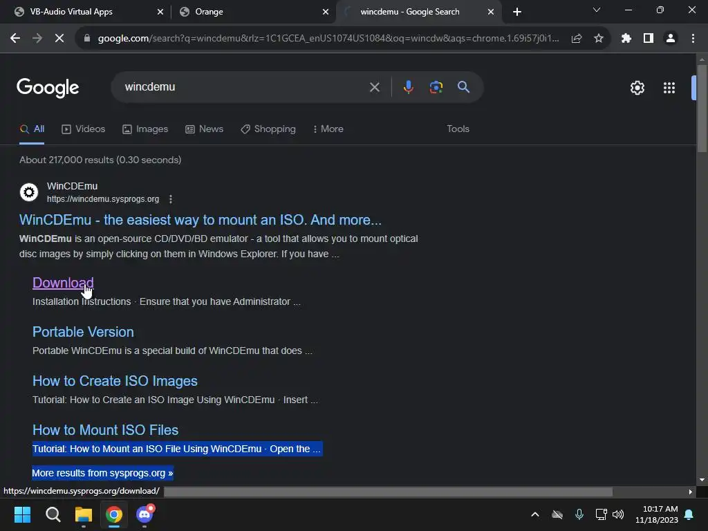Click the lock site information icon

pyautogui.click(x=87, y=39)
